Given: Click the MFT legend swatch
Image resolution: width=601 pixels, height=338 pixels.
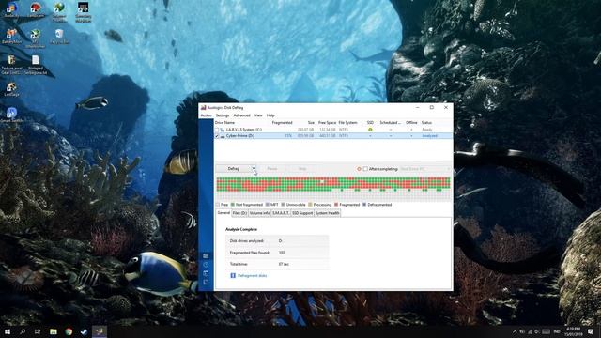Looking at the screenshot, I should 267,205.
